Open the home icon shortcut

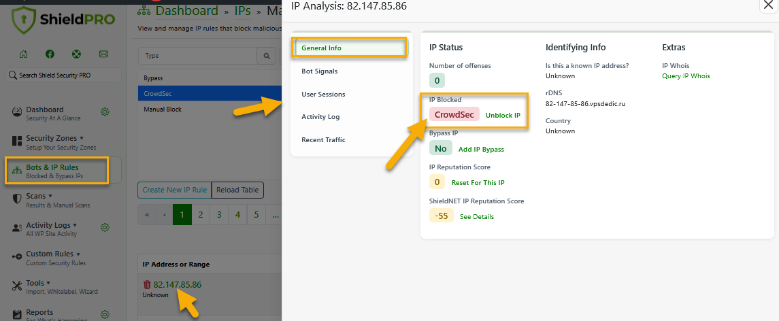pos(23,54)
